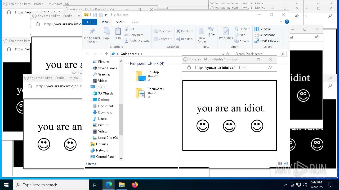
Task: Click the Paste ribbon button
Action: pos(118,34)
